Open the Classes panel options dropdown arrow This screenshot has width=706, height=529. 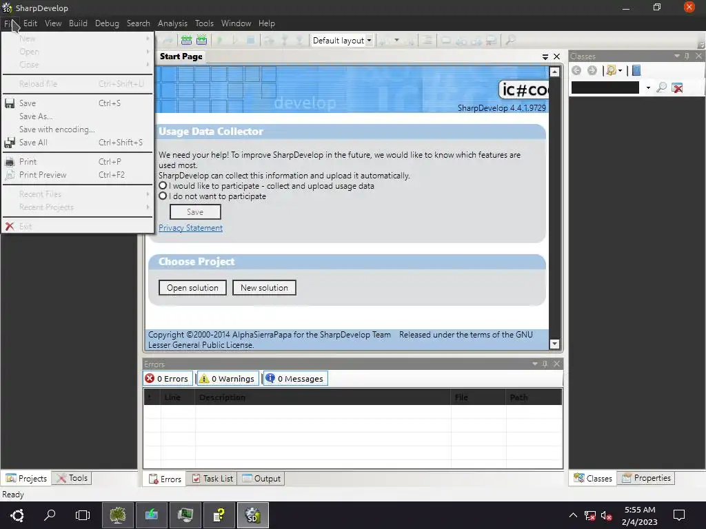pos(676,56)
